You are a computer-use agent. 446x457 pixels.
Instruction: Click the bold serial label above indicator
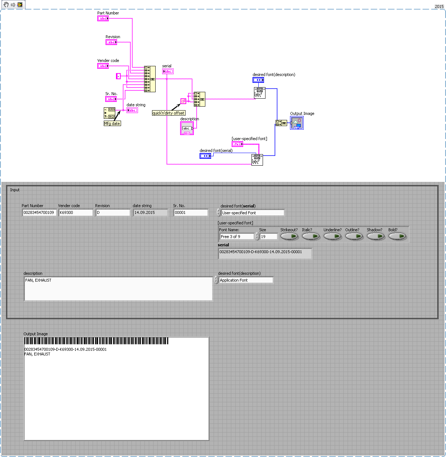[223, 245]
